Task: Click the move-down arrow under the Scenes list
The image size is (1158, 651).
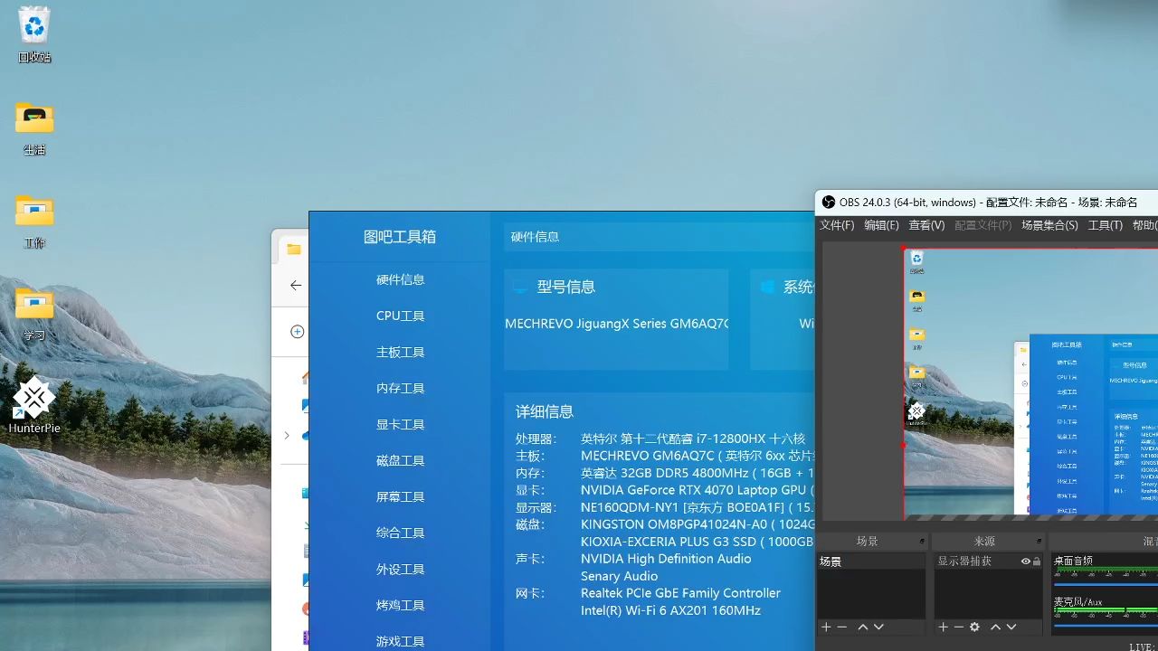Action: click(x=878, y=627)
